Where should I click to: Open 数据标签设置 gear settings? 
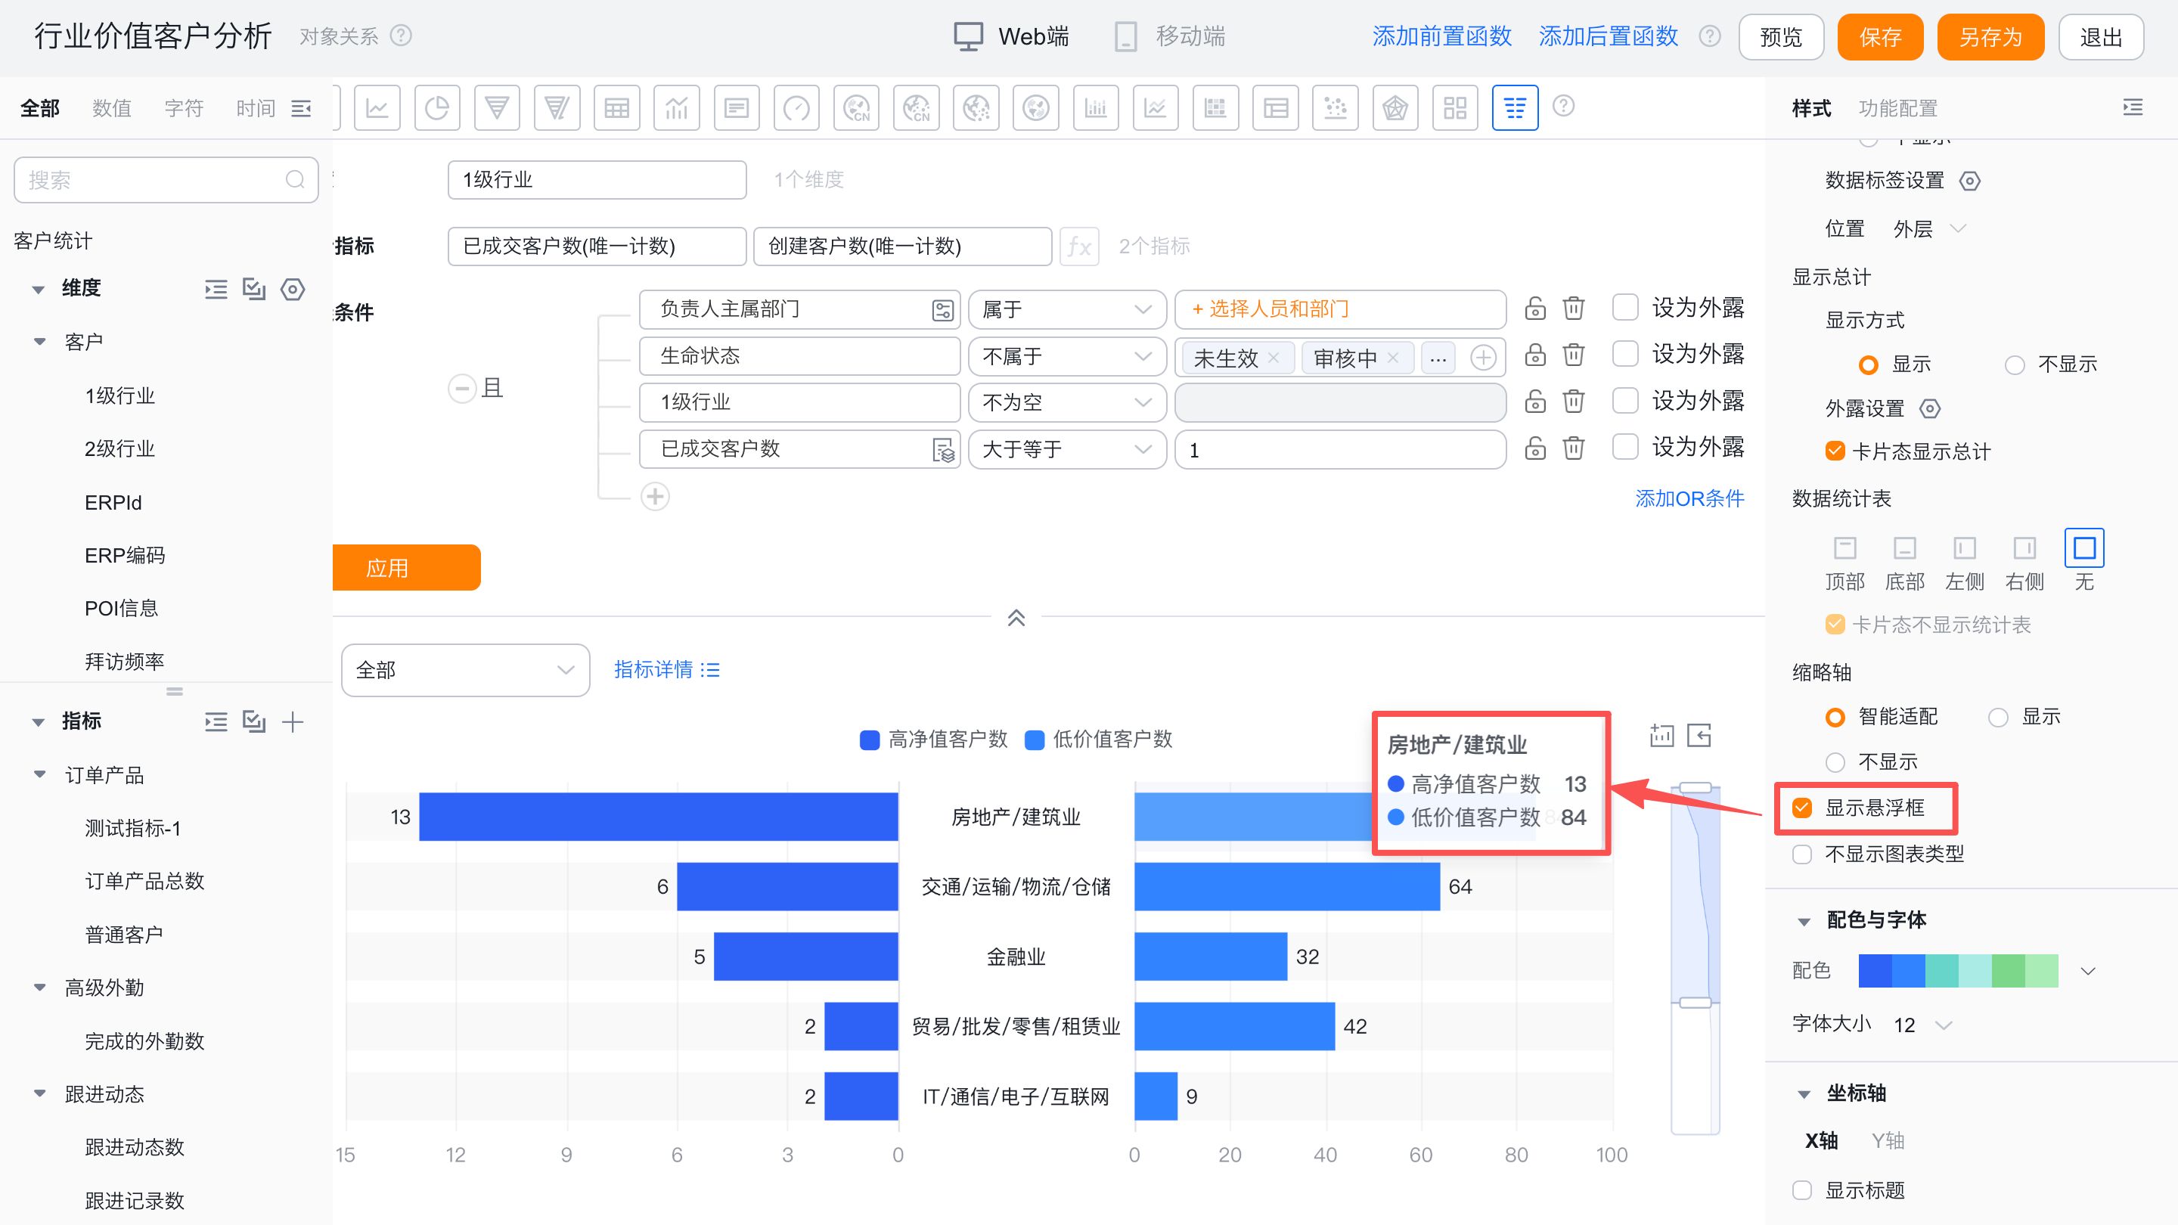click(1970, 181)
